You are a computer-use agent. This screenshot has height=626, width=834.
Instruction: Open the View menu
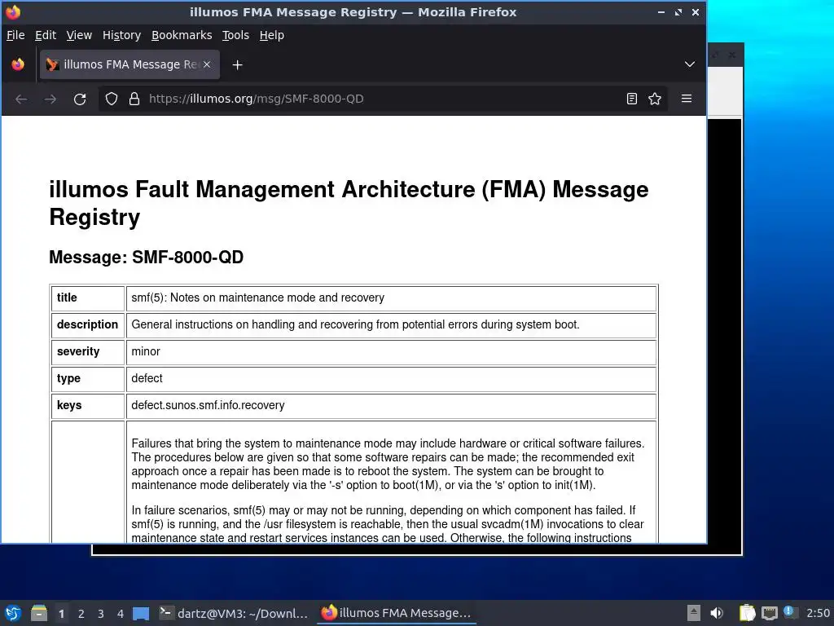pos(79,35)
